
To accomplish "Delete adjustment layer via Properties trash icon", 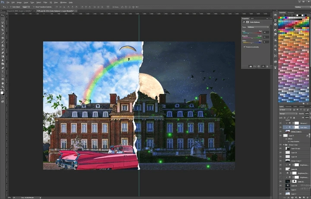I will tap(267, 67).
